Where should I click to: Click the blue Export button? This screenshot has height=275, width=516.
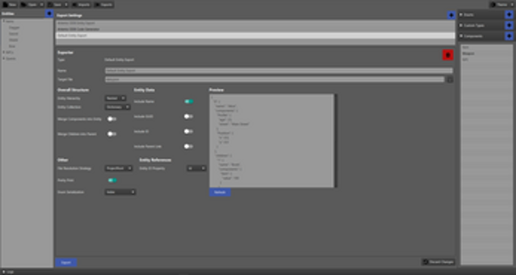click(66, 263)
